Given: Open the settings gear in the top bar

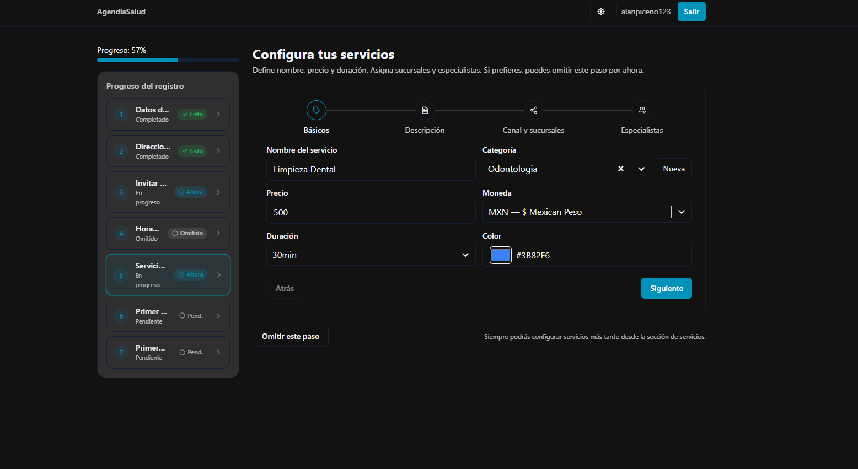Looking at the screenshot, I should coord(600,11).
